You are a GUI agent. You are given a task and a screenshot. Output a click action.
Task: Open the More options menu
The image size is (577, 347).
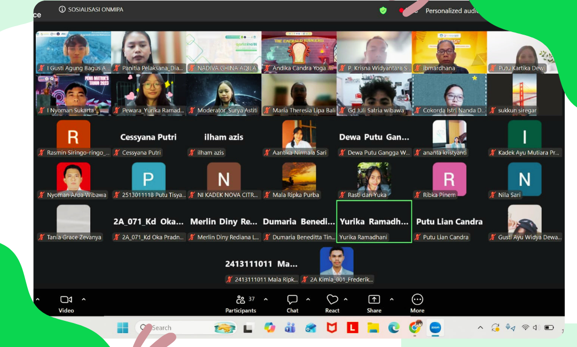coord(417,303)
